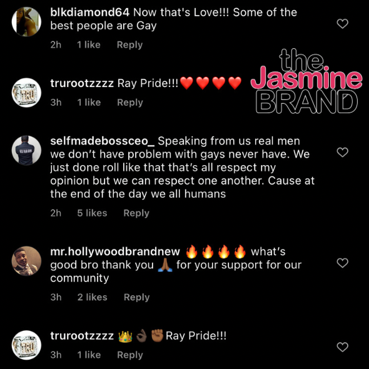Open selfmadebossceo_'s avatar
Screen dimensions: 369x369
click(x=26, y=150)
